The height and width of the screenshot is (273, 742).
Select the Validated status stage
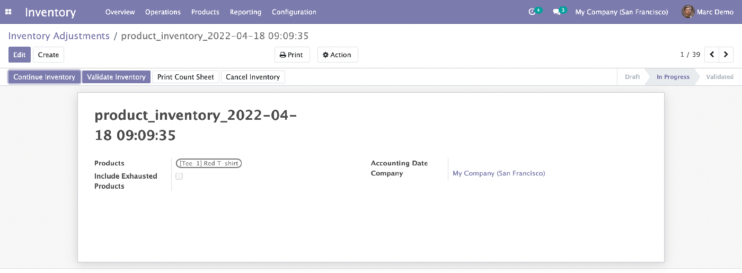720,77
